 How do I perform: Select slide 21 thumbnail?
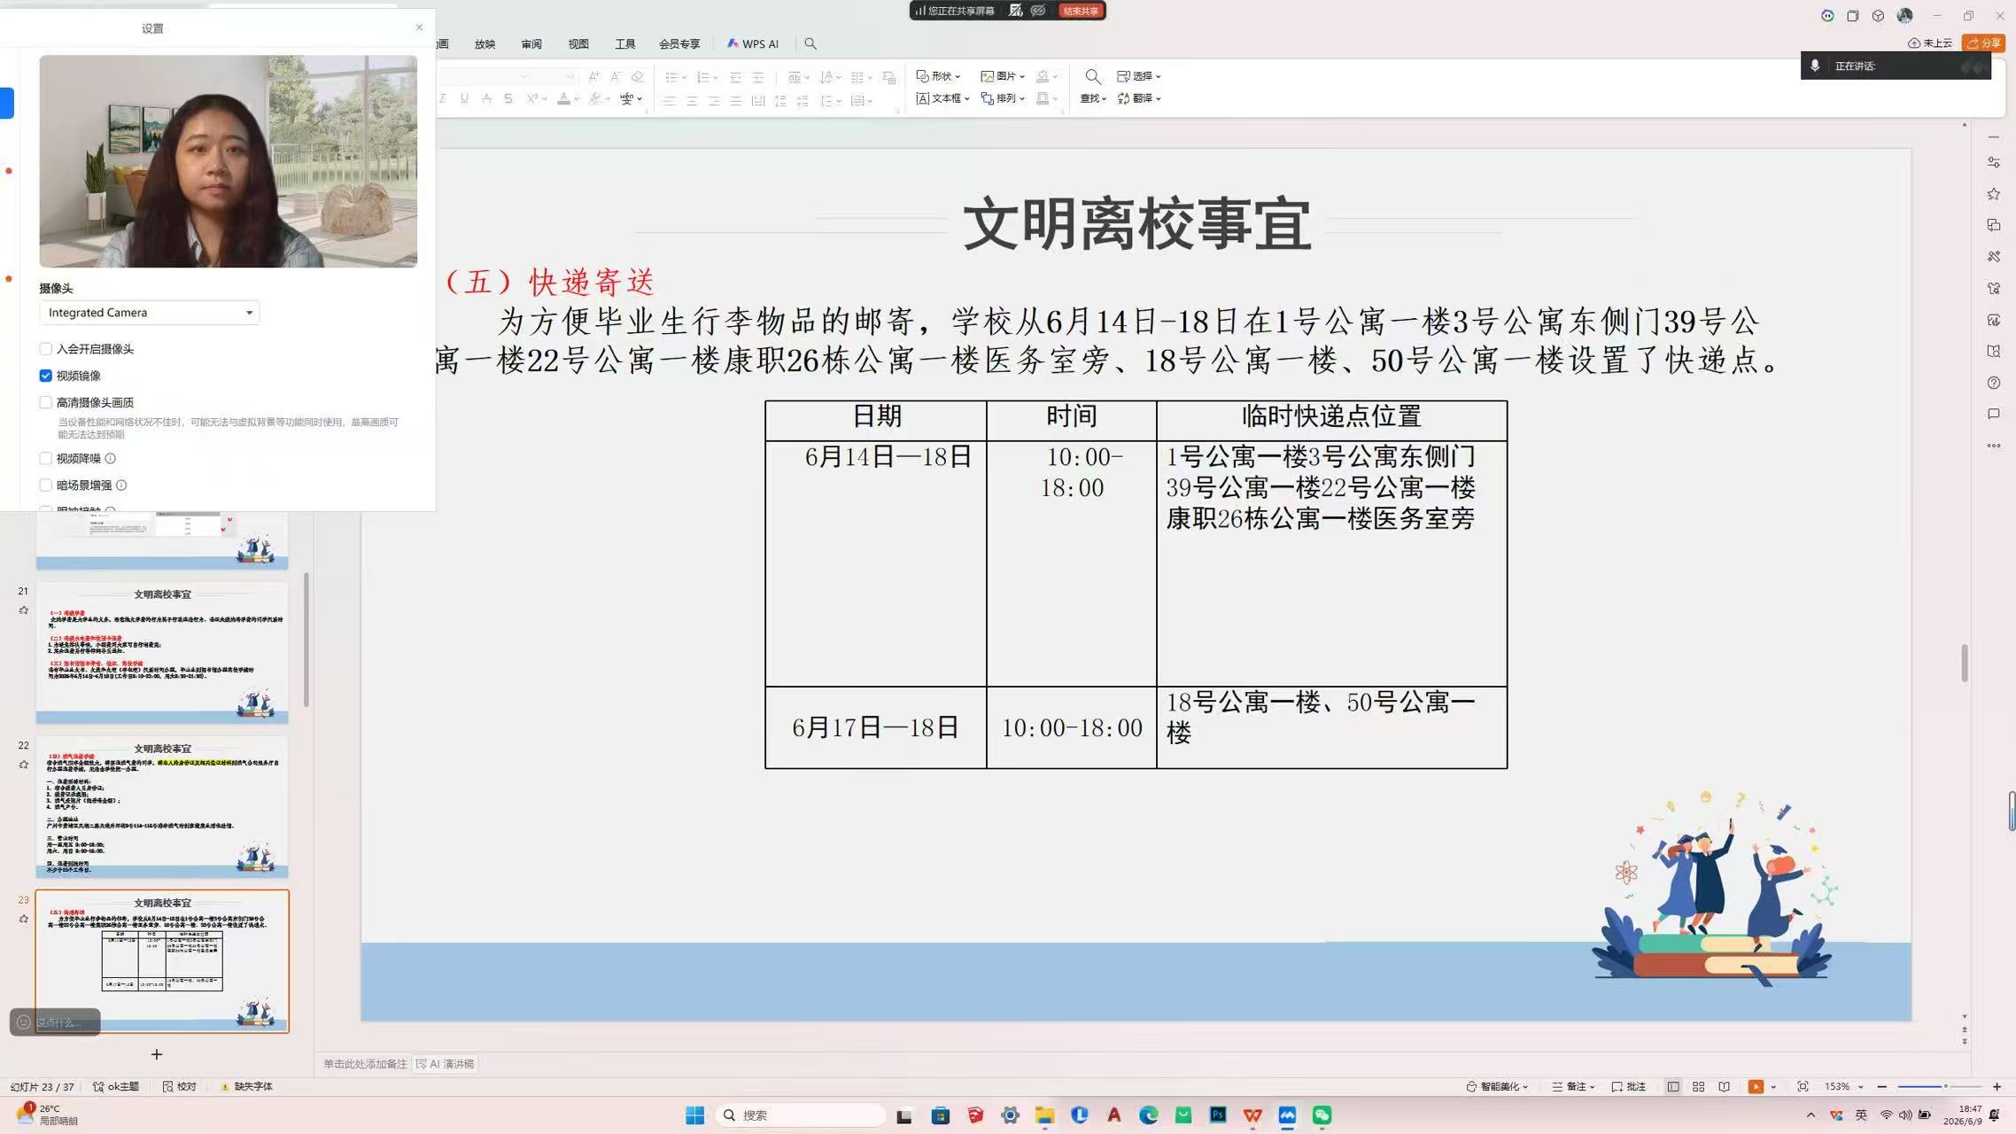(162, 653)
